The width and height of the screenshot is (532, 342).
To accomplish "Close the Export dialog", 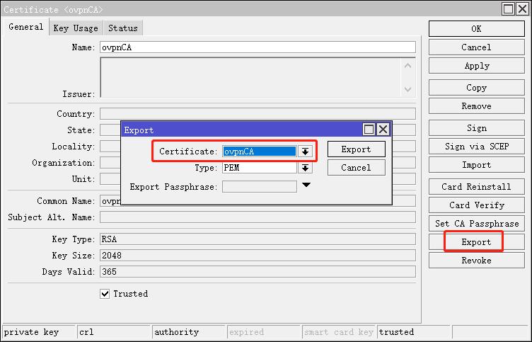I will (x=383, y=130).
